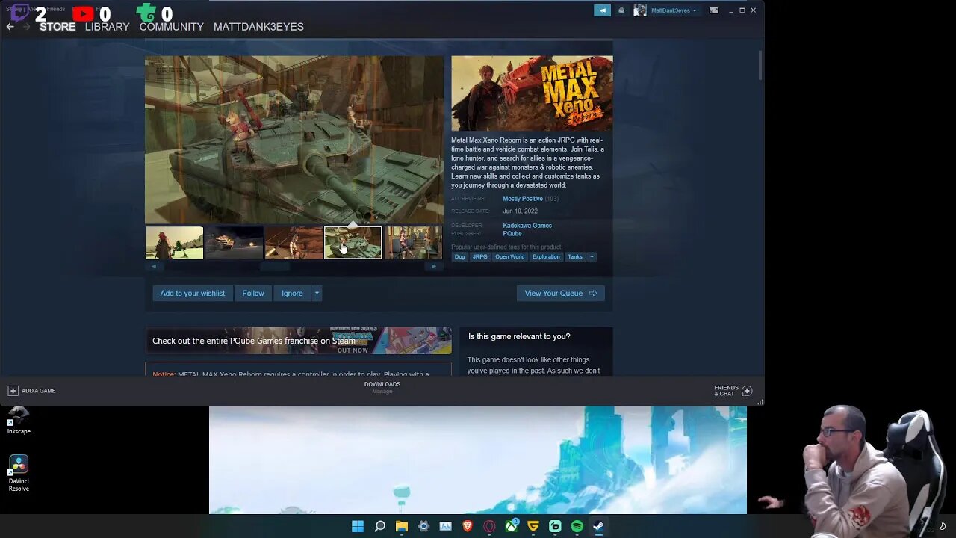Click the store page vertical scrollbar
The height and width of the screenshot is (538, 956).
click(x=760, y=66)
